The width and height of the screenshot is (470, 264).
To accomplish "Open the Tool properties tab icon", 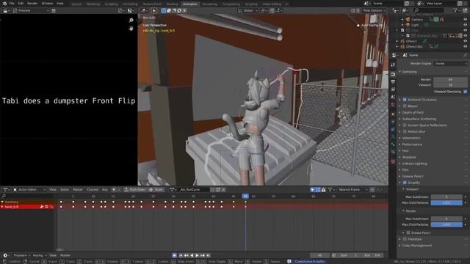I will point(393,65).
